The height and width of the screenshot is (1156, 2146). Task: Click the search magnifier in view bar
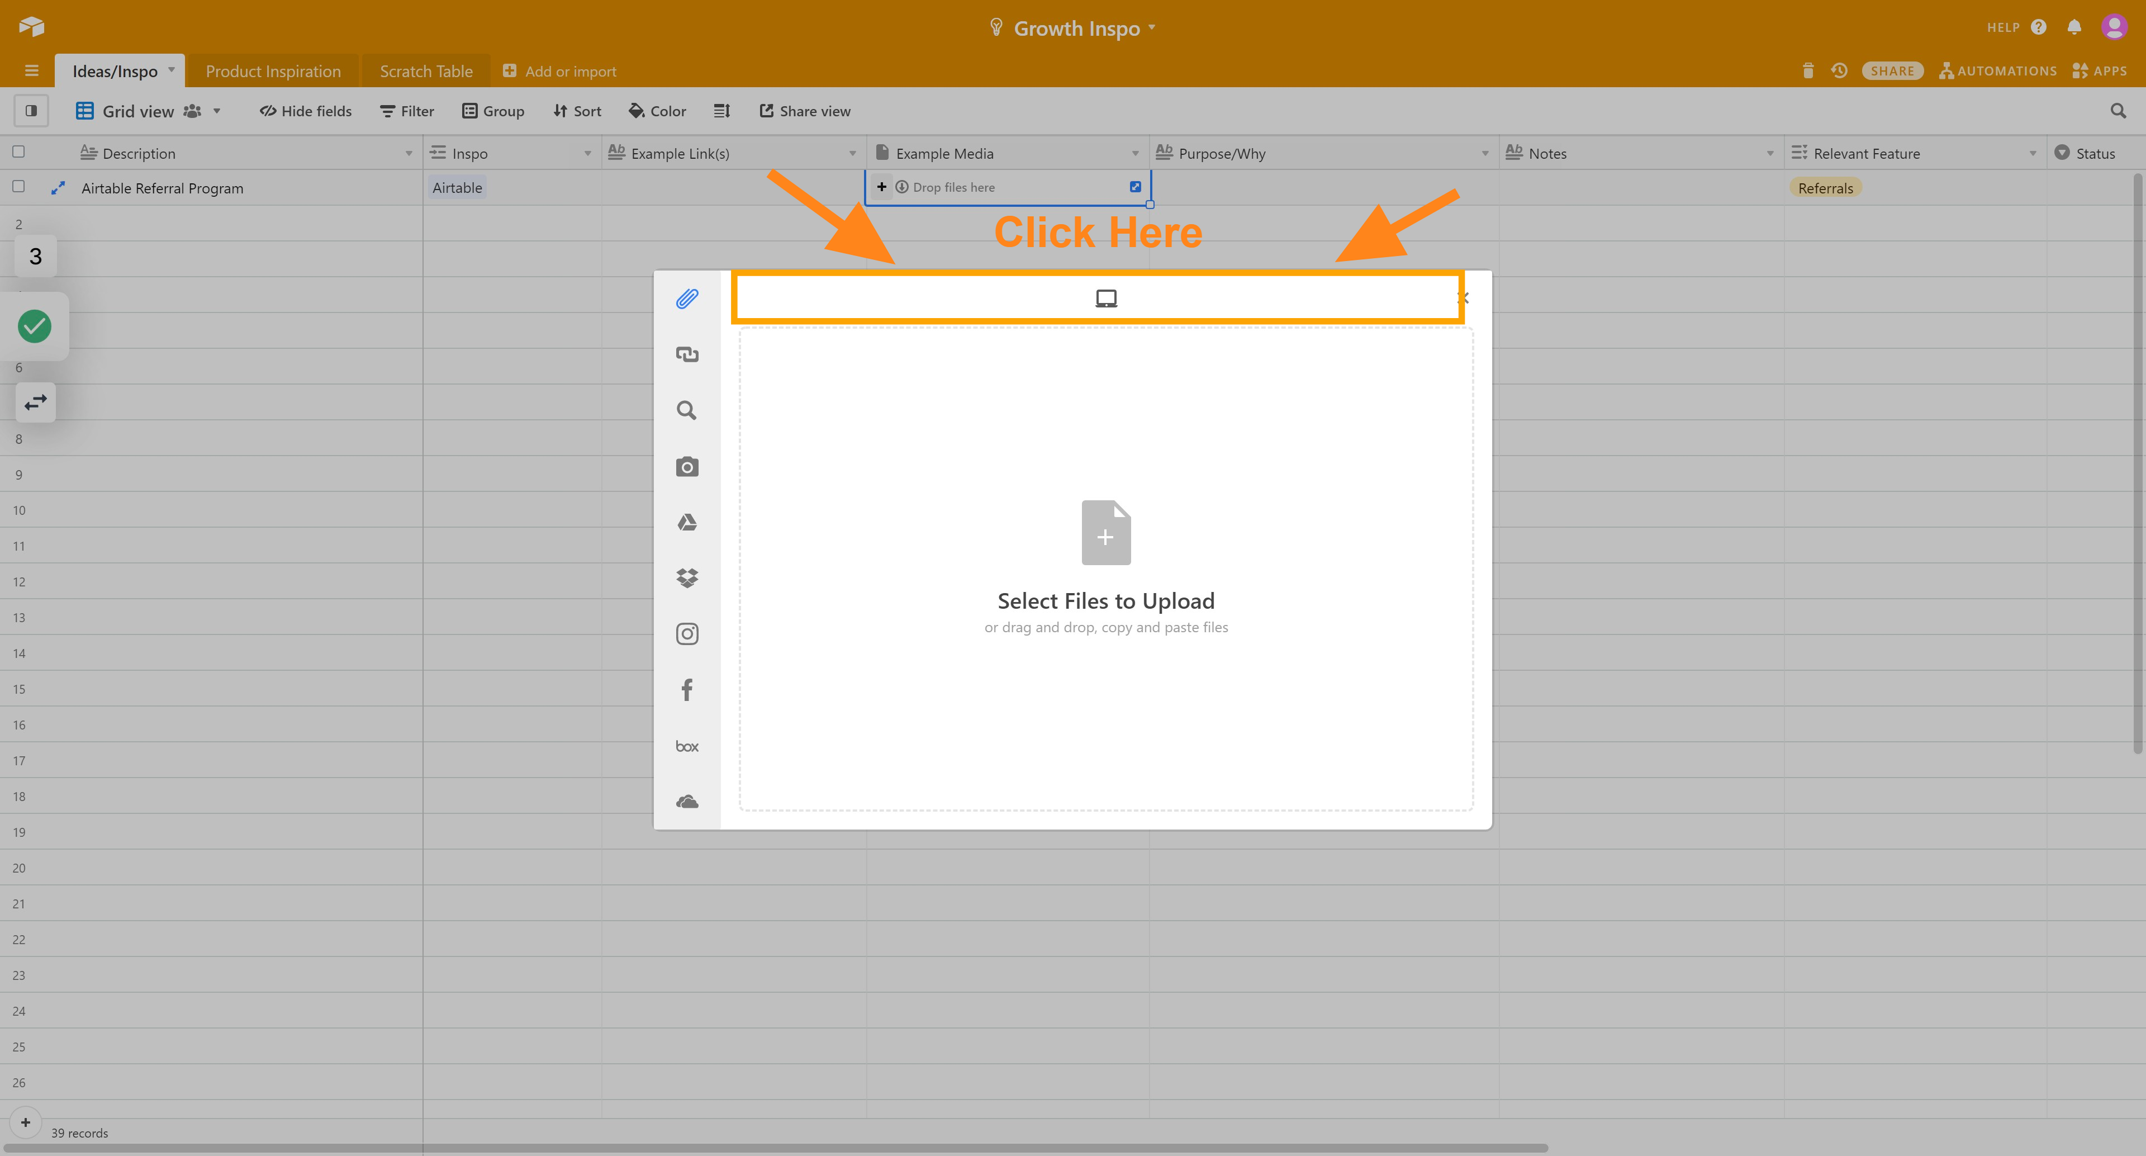click(x=2117, y=111)
